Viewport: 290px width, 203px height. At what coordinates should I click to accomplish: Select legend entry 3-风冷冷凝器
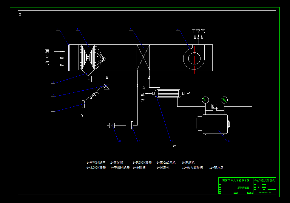(142, 162)
